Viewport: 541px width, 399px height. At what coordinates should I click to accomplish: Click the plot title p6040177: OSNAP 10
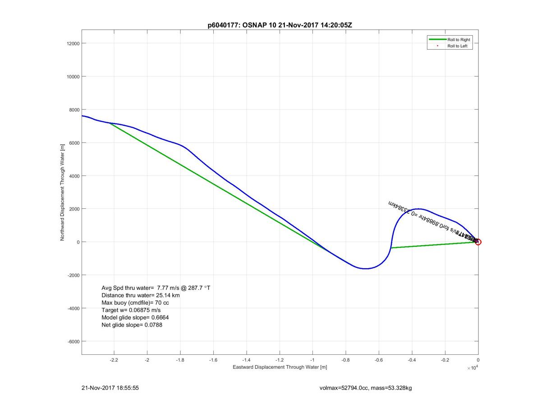point(280,25)
